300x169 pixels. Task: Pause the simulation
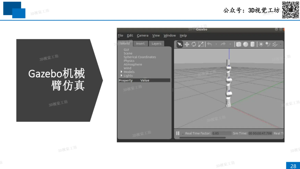[178, 133]
